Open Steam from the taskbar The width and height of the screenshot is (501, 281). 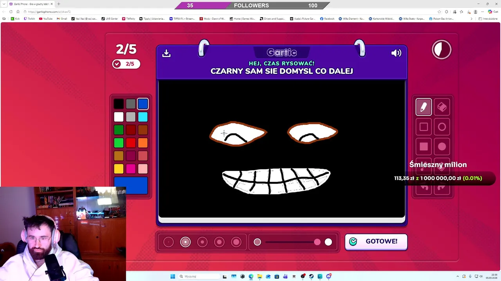(x=311, y=276)
